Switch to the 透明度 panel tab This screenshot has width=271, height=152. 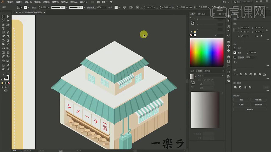click(x=208, y=71)
